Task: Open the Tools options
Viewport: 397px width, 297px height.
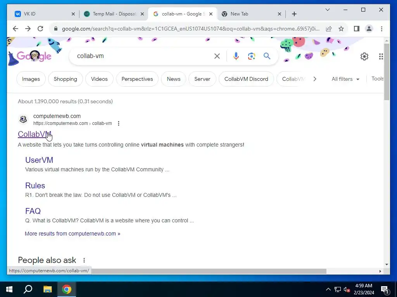Action: [377, 79]
